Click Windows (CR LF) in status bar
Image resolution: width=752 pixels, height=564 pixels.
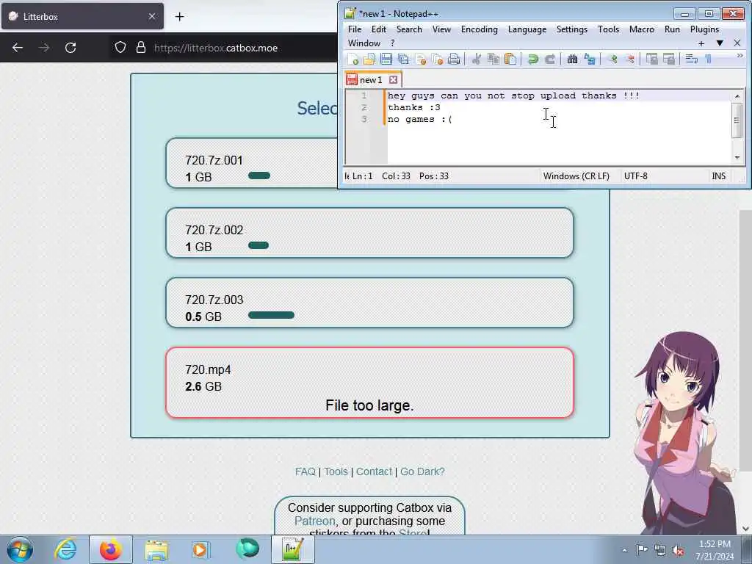tap(576, 176)
